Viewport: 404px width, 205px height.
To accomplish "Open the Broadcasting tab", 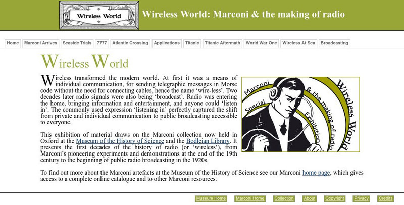I will (x=334, y=43).
